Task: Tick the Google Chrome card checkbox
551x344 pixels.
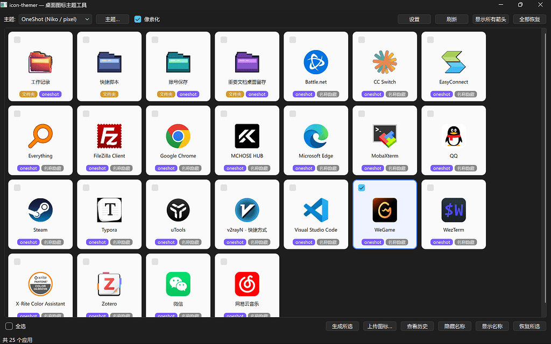Action: pos(155,114)
